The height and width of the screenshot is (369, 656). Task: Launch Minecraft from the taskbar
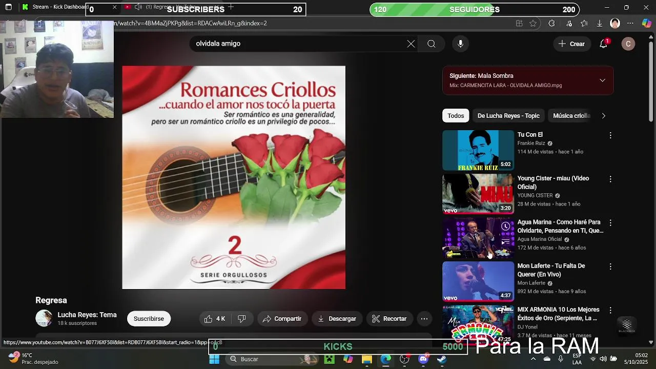pos(329,359)
